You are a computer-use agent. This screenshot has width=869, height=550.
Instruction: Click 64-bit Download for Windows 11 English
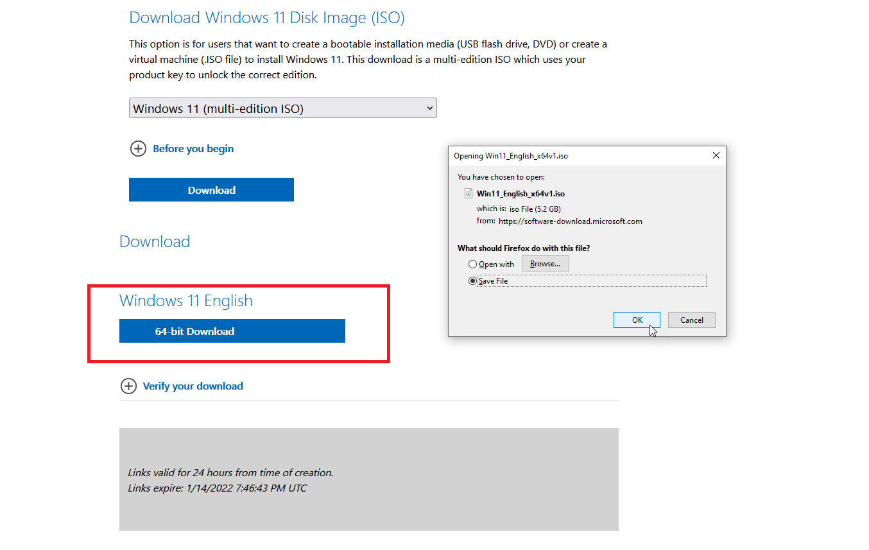[x=232, y=331]
